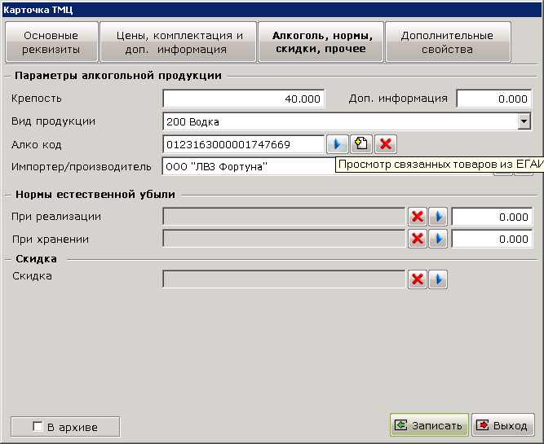Click the Доп. информация value field
Viewport: 544px width, 444px height.
coord(494,99)
